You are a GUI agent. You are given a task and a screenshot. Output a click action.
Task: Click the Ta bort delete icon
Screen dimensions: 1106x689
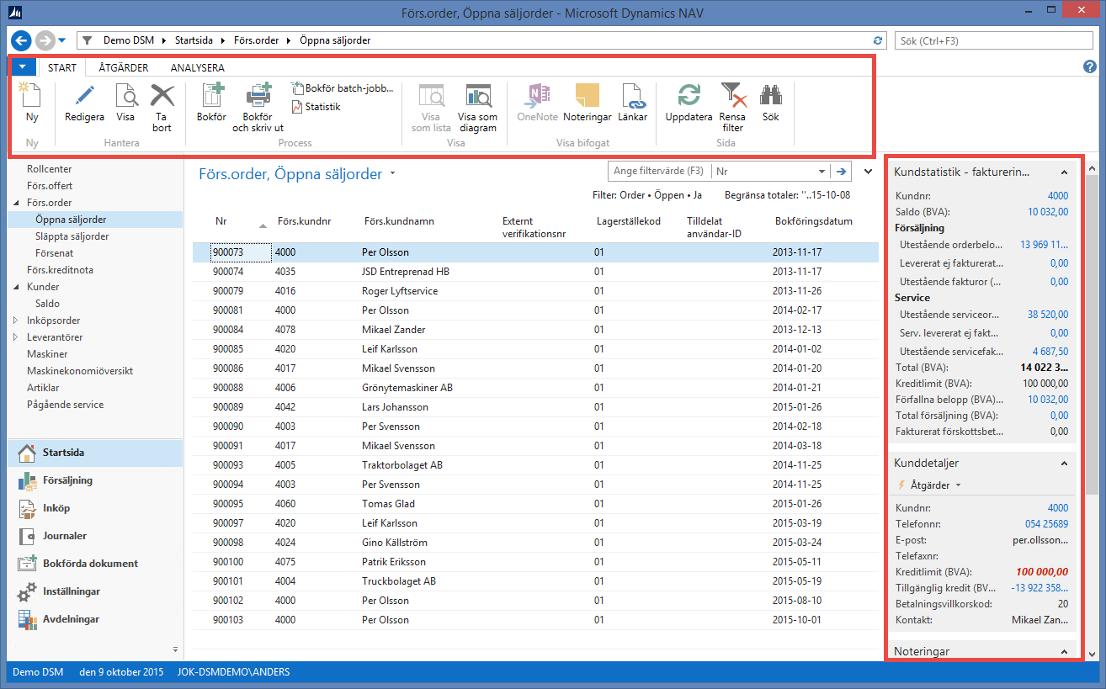(x=162, y=96)
